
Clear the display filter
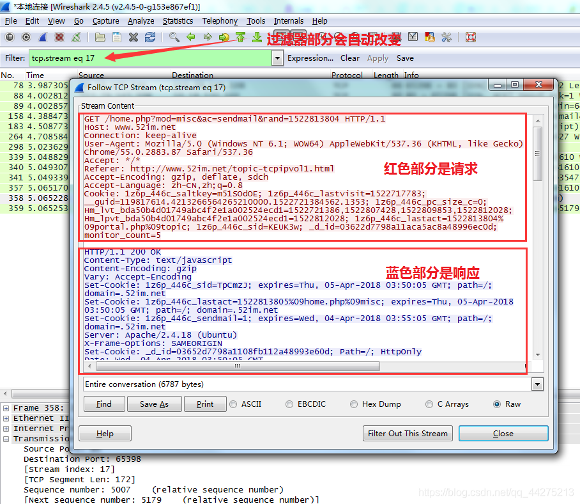point(350,58)
